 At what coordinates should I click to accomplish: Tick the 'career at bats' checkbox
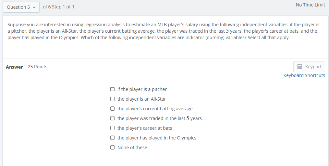pyautogui.click(x=112, y=128)
